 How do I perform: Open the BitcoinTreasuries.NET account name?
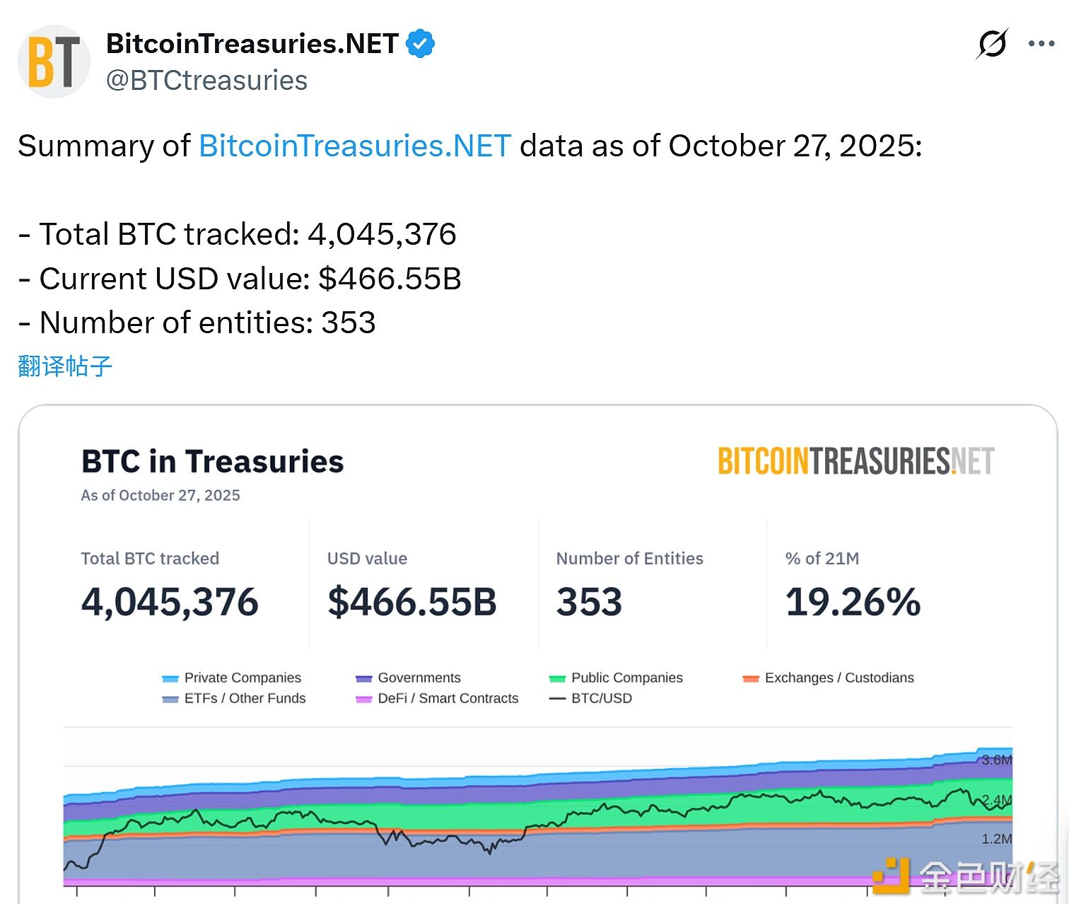(252, 44)
